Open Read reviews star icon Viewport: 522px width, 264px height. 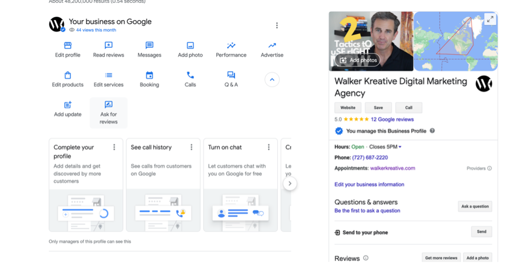point(108,45)
